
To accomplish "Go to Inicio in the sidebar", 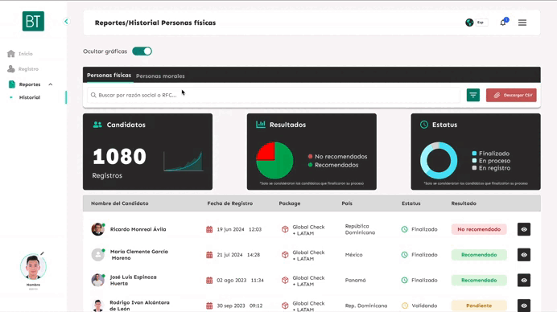I will pyautogui.click(x=26, y=54).
